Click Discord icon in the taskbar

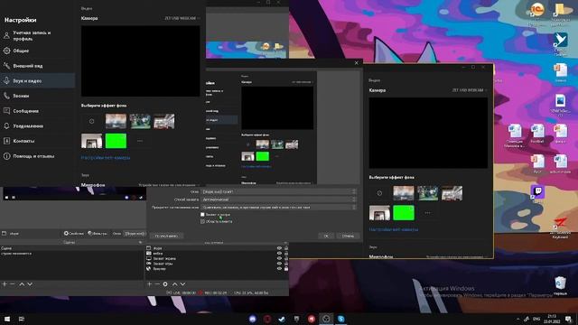click(x=253, y=319)
